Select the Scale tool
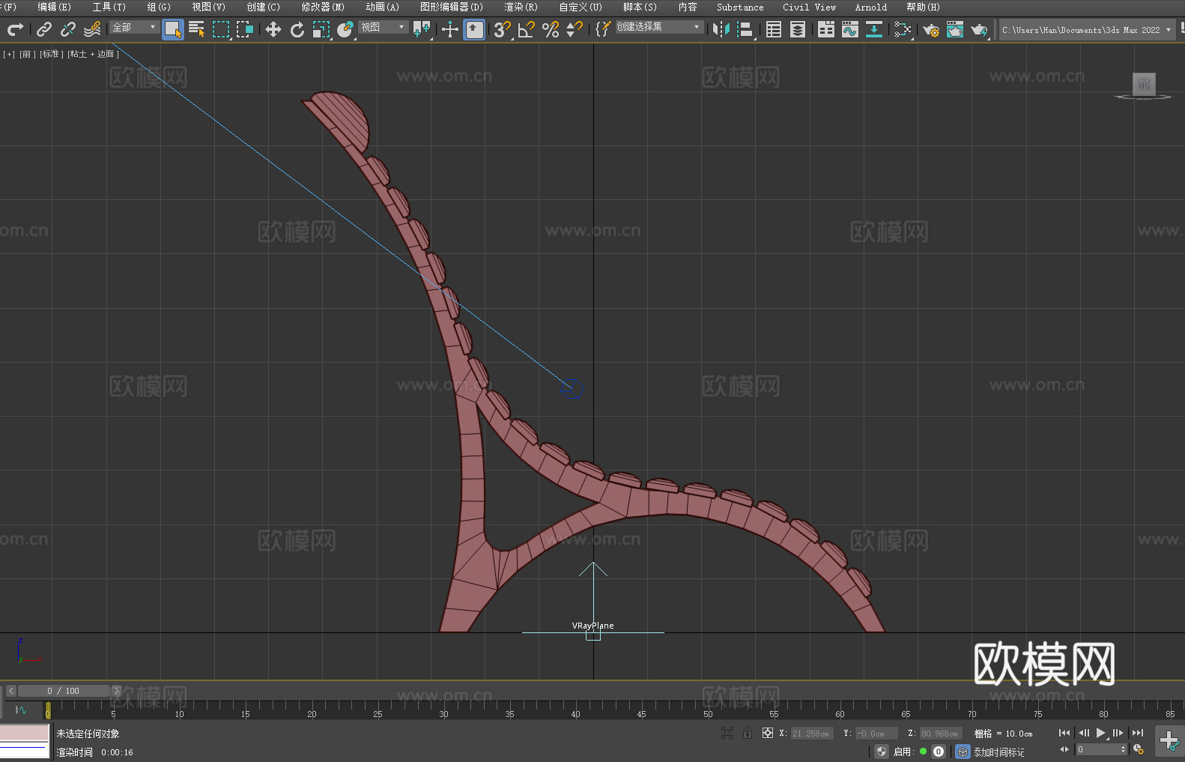 pos(321,29)
